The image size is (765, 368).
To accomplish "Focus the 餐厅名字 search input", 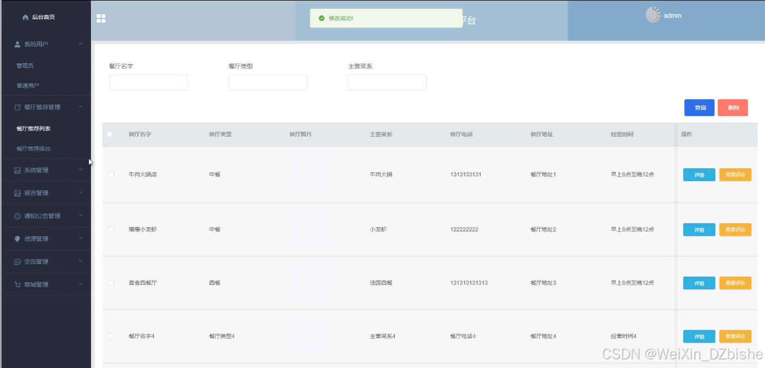I will point(148,82).
